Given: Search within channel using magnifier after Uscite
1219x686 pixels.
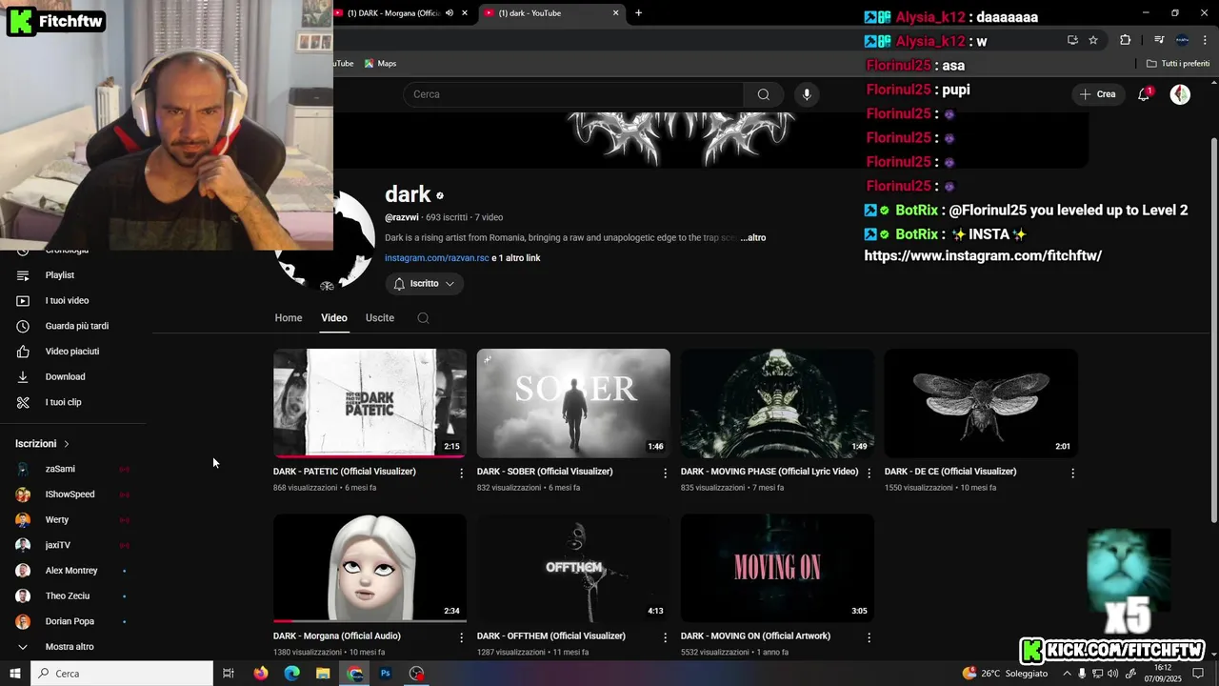Looking at the screenshot, I should pos(423,318).
